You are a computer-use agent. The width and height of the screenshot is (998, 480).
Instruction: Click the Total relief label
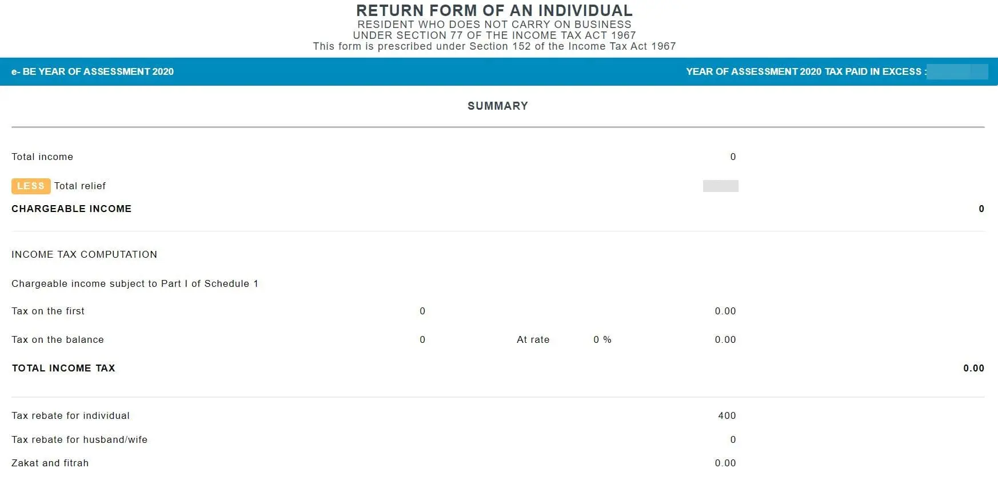pyautogui.click(x=80, y=186)
